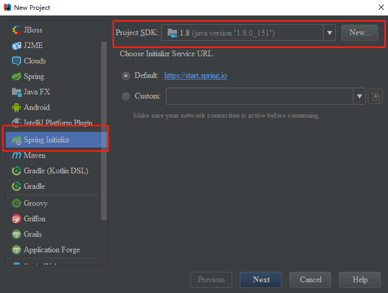The height and width of the screenshot is (293, 388).
Task: Select the plain Gradle entry
Action: pos(54,186)
